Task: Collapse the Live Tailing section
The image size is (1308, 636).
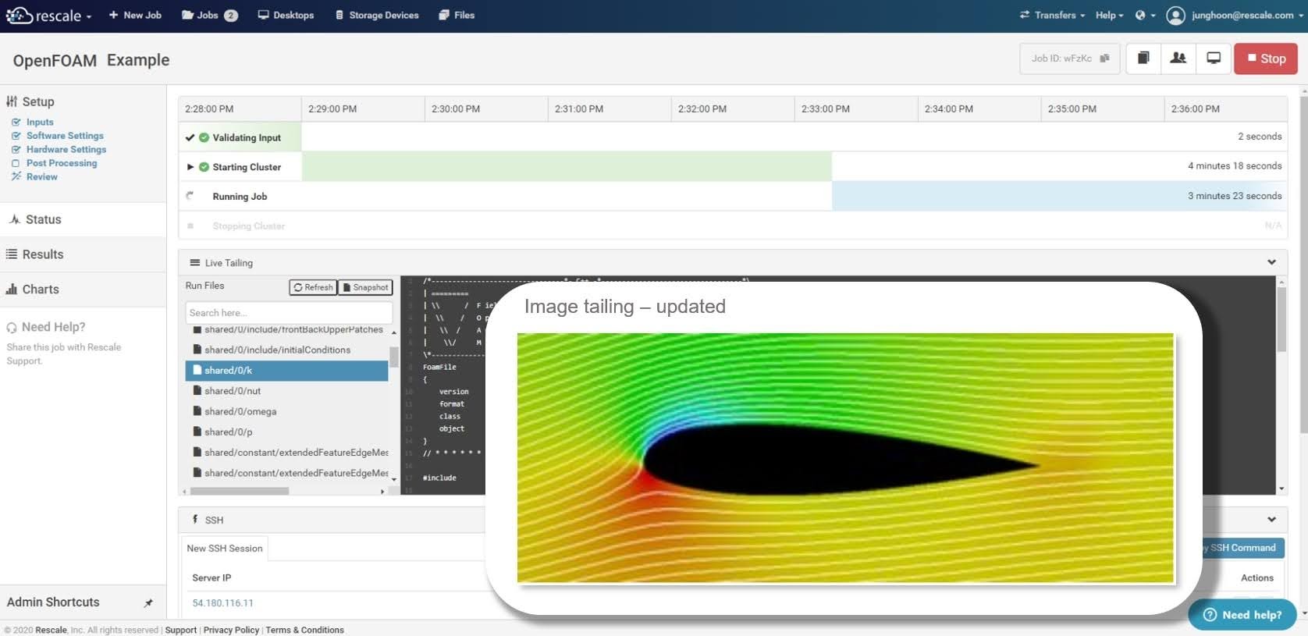Action: click(x=1271, y=262)
